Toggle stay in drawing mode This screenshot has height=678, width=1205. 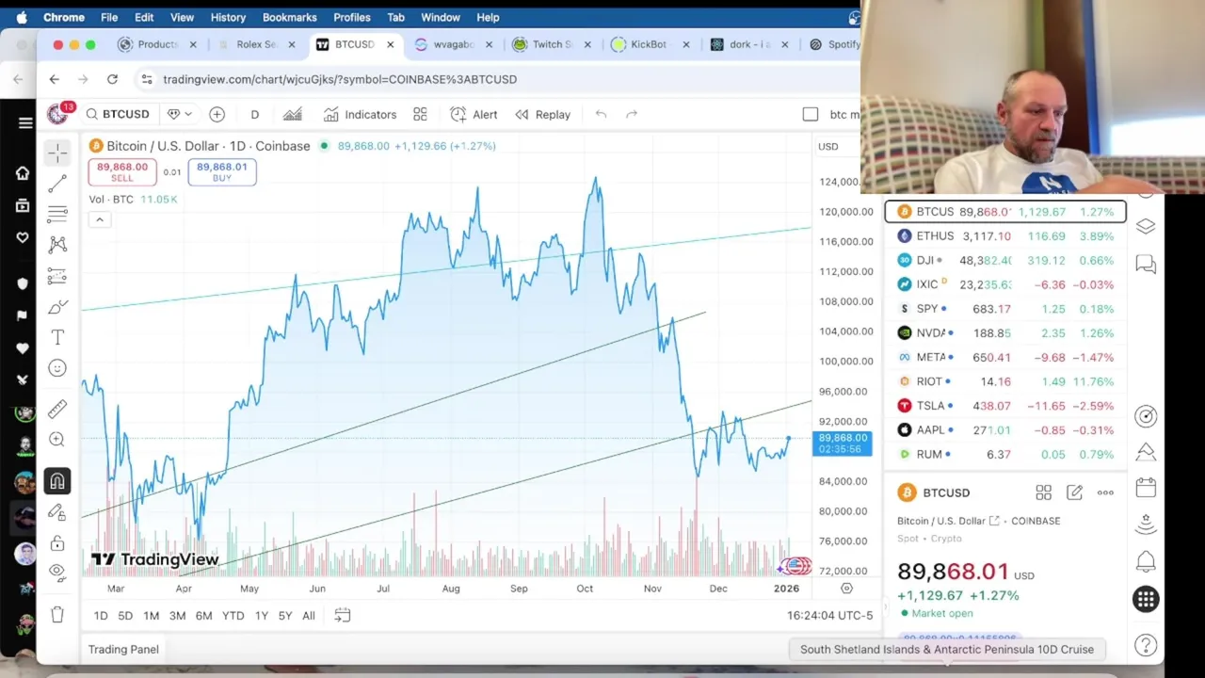click(57, 512)
